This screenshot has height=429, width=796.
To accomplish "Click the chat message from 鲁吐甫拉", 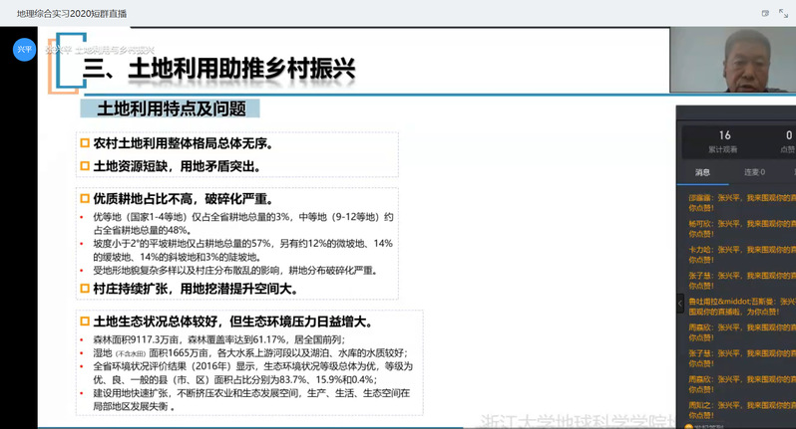I will 738,308.
